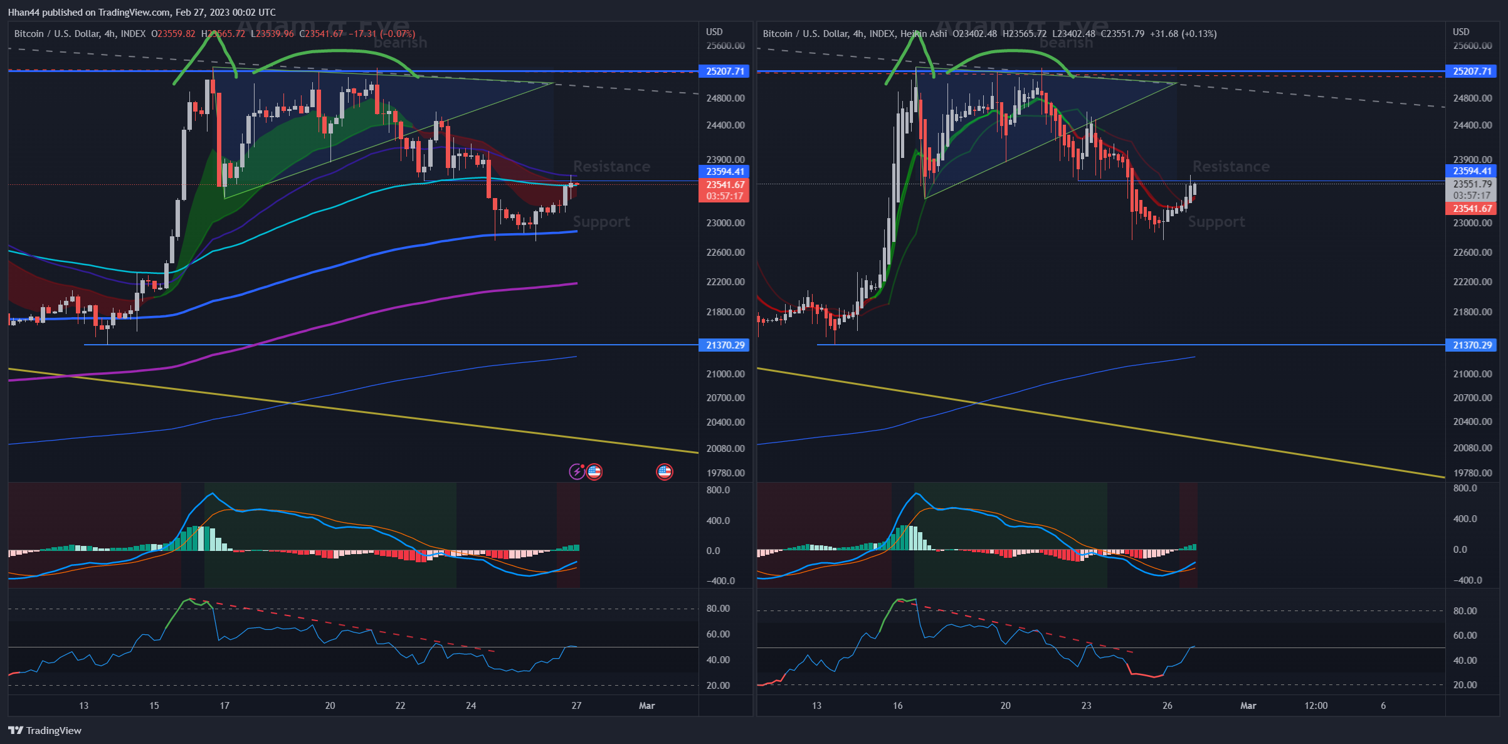Select the right chart title containing 'Heikin Ashi'

click(x=855, y=34)
